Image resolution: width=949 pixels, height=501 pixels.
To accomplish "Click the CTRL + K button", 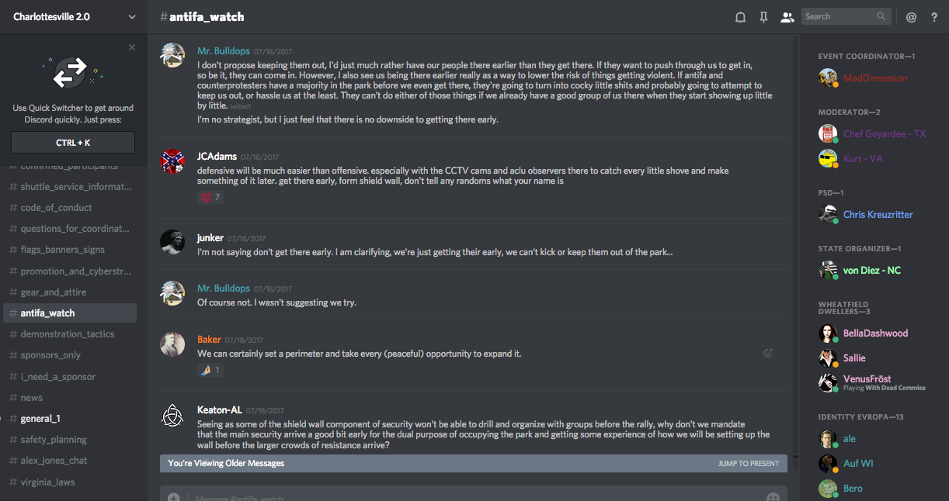I will (x=73, y=143).
